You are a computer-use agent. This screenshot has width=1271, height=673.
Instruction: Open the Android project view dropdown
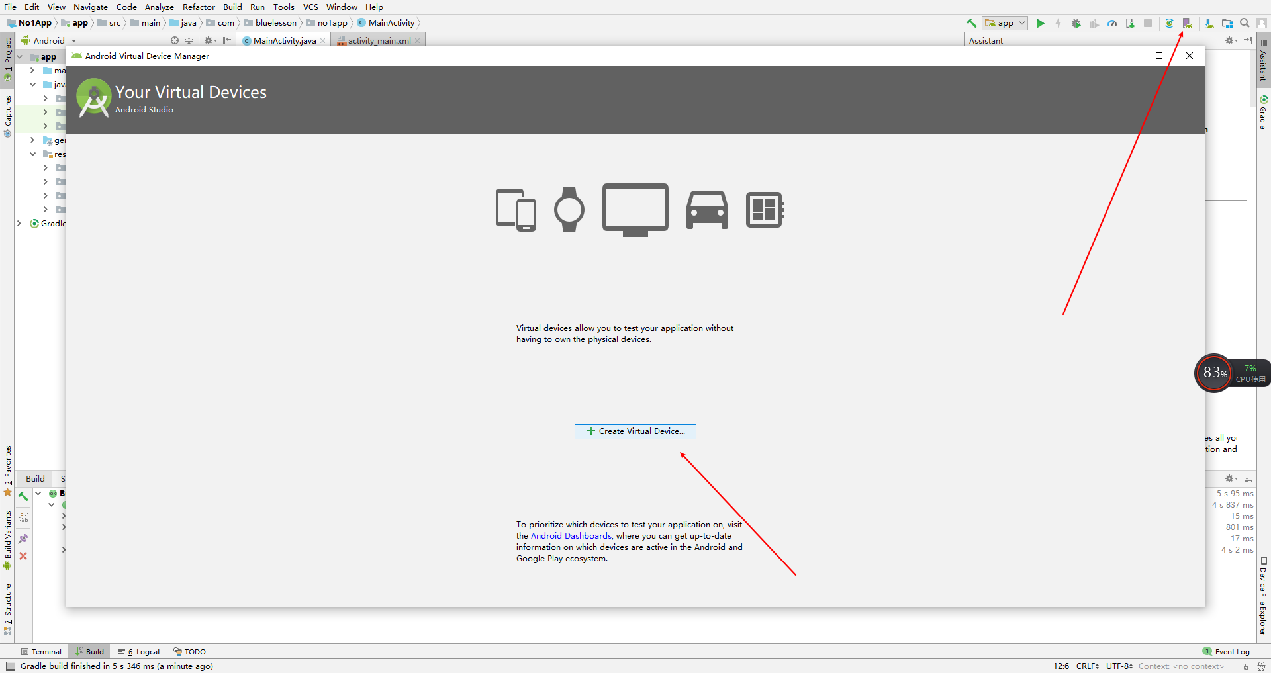(x=49, y=40)
